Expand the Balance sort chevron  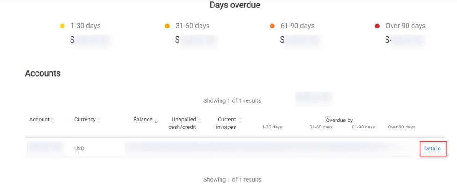pyautogui.click(x=156, y=121)
